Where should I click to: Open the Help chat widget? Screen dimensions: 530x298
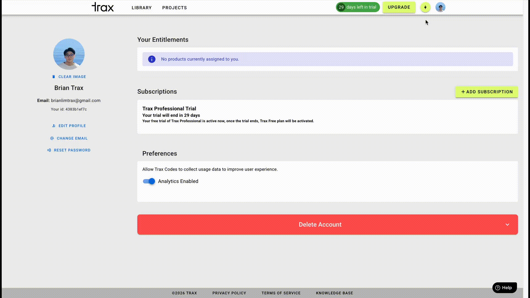[x=504, y=288]
